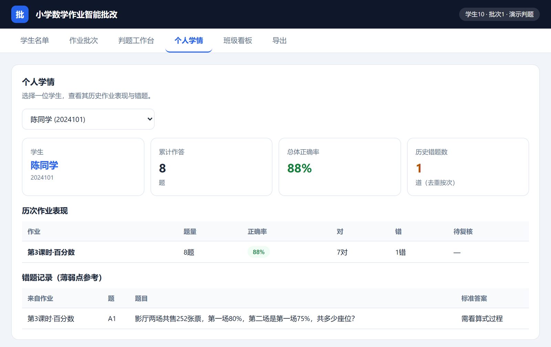Click the description 选择一位学生，查看其历史作业表现与错题
The height and width of the screenshot is (347, 551).
tap(88, 96)
